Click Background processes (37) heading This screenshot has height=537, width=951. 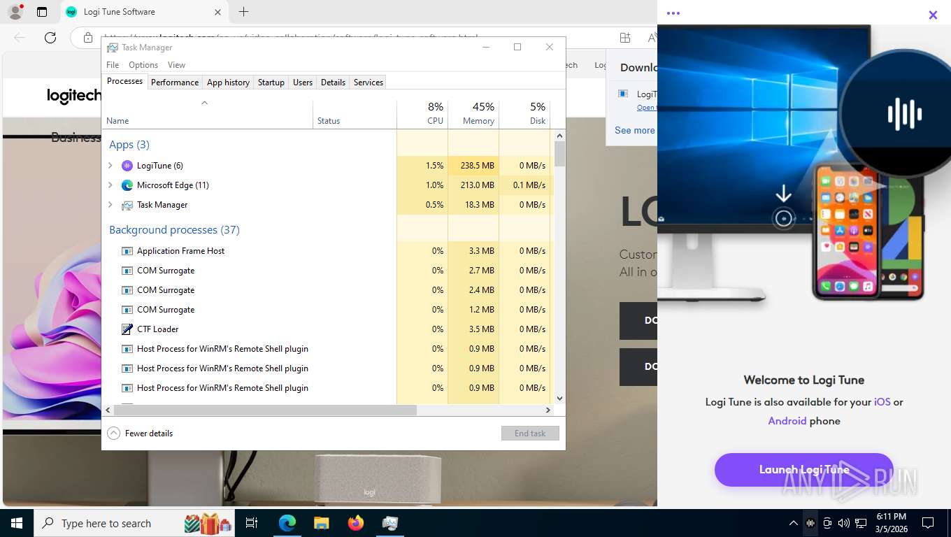point(174,230)
